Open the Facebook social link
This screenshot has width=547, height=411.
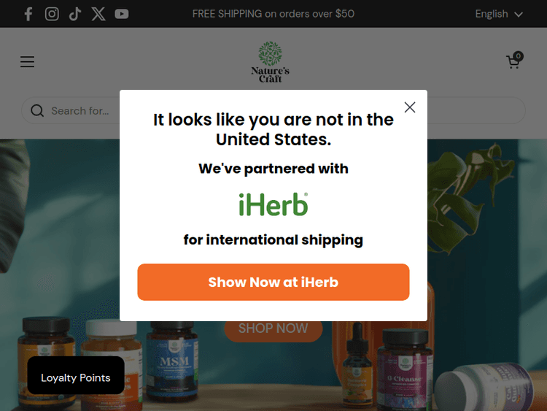28,14
